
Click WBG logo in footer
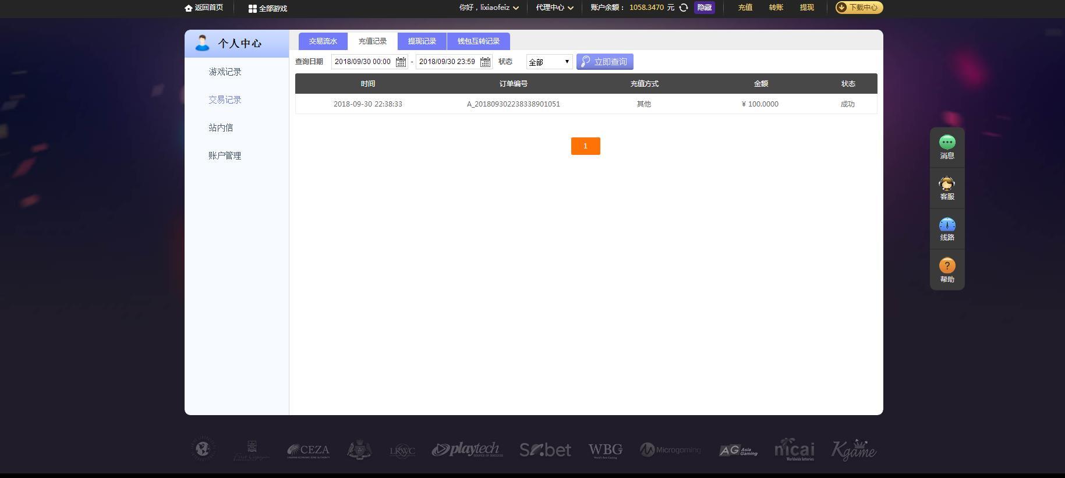(x=605, y=451)
